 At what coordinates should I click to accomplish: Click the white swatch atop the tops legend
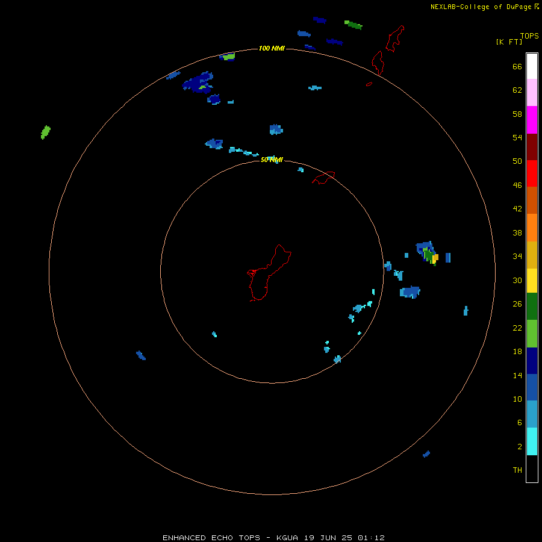[532, 66]
